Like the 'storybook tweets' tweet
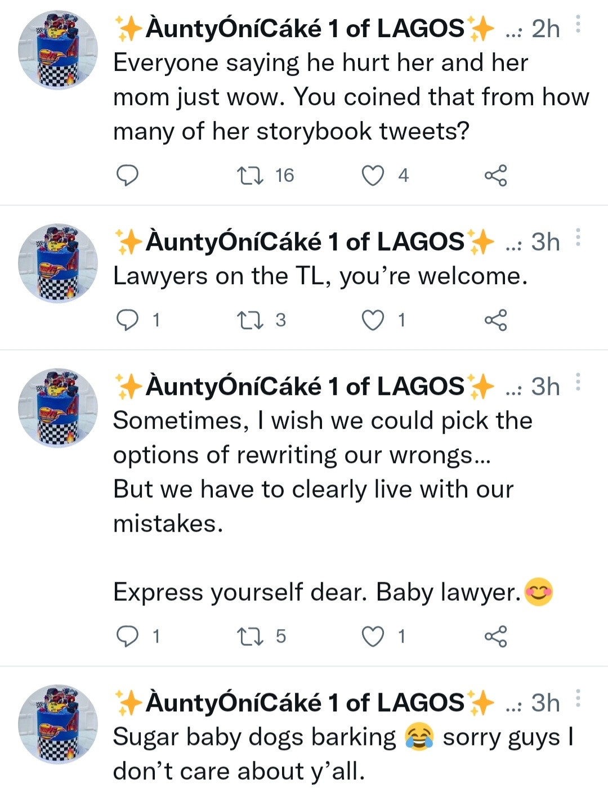608x794 pixels. tap(373, 176)
